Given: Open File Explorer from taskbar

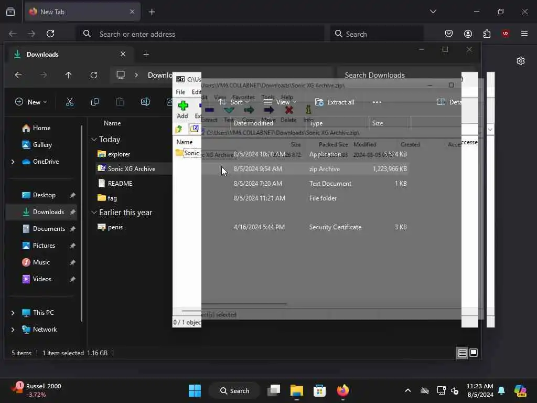Looking at the screenshot, I should (297, 390).
